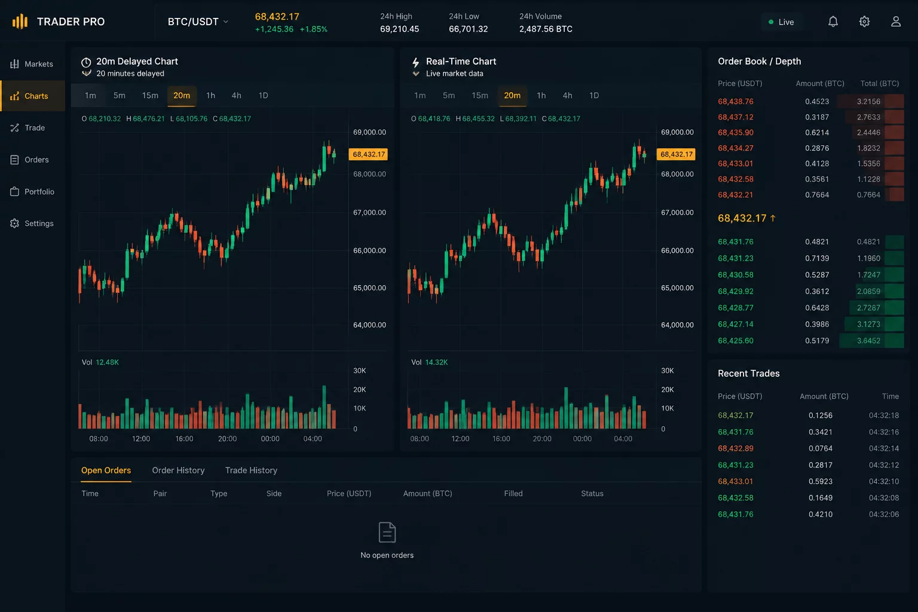918x612 pixels.
Task: Select 20m interval on Real-Time Chart
Action: (x=512, y=96)
